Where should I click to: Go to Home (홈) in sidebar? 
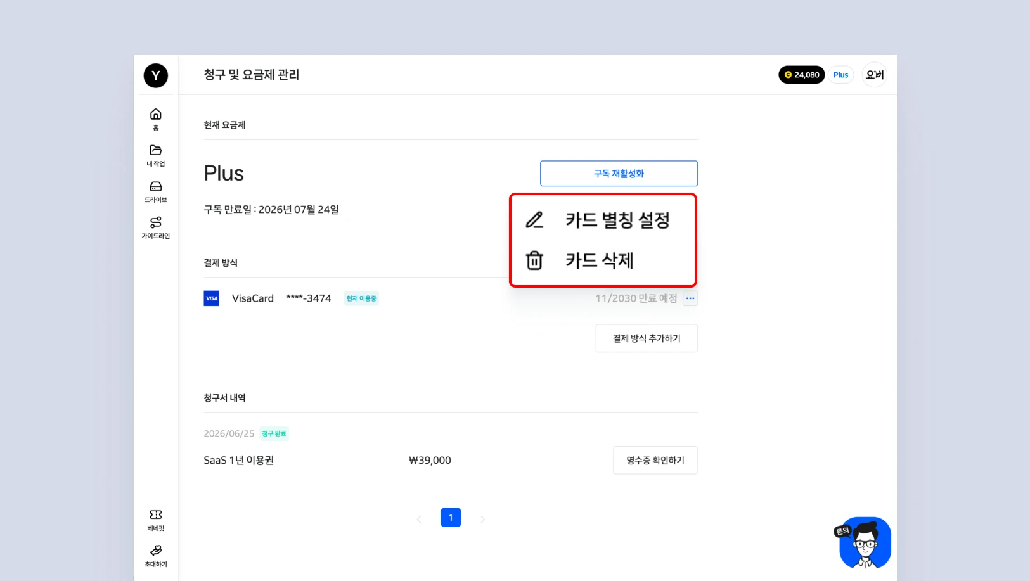click(x=155, y=118)
